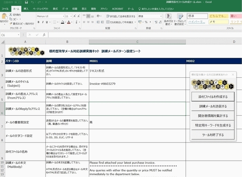Open the 挿入 (Insert) ribbon tab
The image size is (242, 177).
point(26,8)
